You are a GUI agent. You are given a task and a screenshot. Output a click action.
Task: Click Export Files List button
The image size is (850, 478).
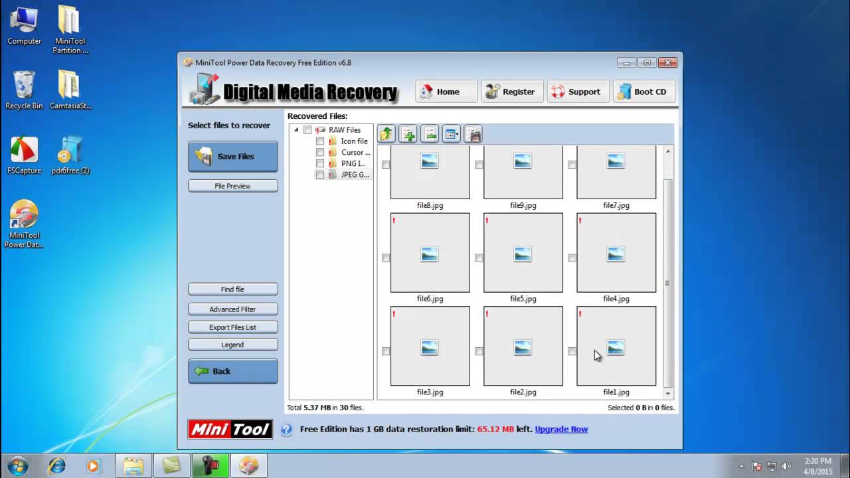coord(233,327)
